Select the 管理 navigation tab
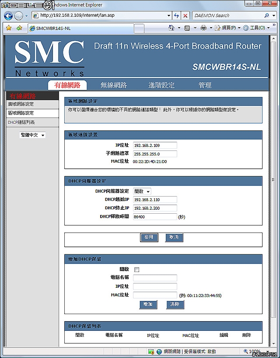The height and width of the screenshot is (358, 280). click(x=205, y=85)
